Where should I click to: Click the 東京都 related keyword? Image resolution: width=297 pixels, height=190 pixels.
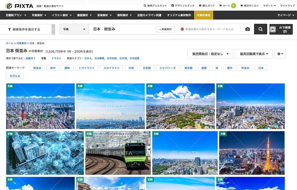[188, 68]
